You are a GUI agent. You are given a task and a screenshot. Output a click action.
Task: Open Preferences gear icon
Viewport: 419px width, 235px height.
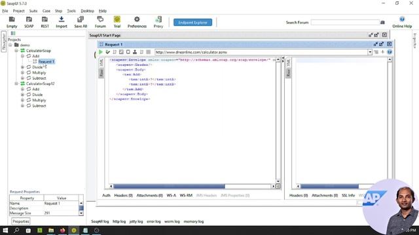point(137,22)
